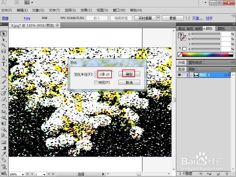Open the 效果 menu
Screen dimensions: 236x177
pyautogui.click(x=86, y=10)
